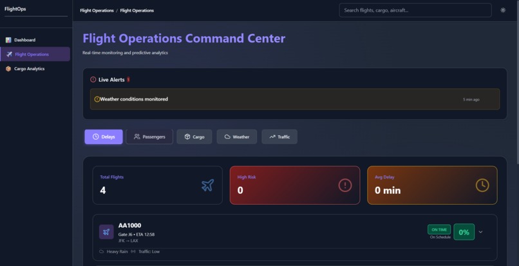Viewport: 519px width, 266px height.
Task: Expand the AA1000 flight details chevron
Action: pos(480,232)
